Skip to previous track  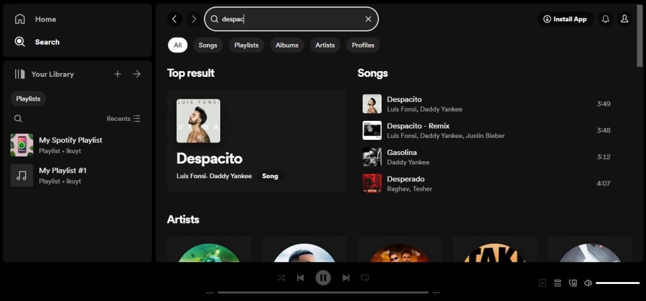point(300,278)
